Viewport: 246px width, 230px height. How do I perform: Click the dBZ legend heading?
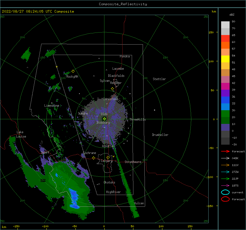tap(232, 15)
